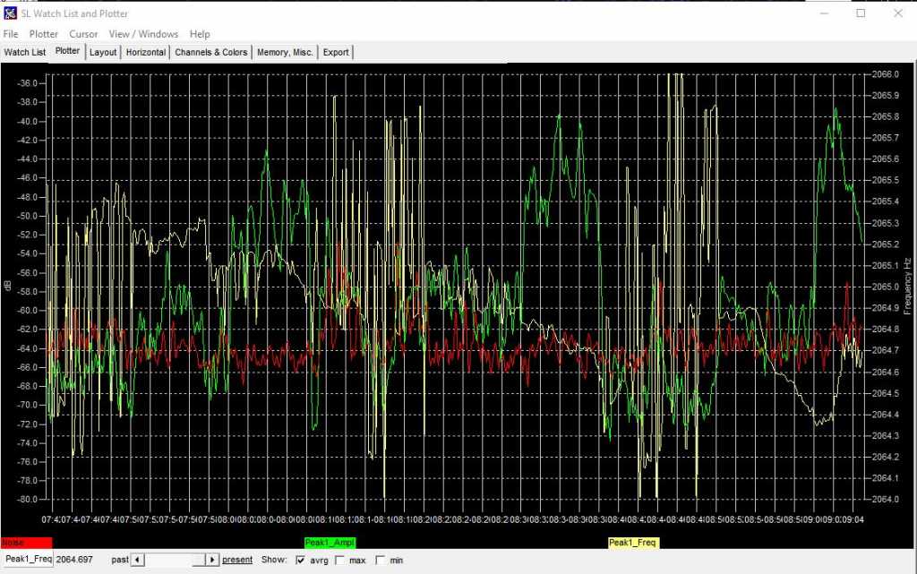Click the SL Watch List app icon
The image size is (917, 574).
pos(10,13)
